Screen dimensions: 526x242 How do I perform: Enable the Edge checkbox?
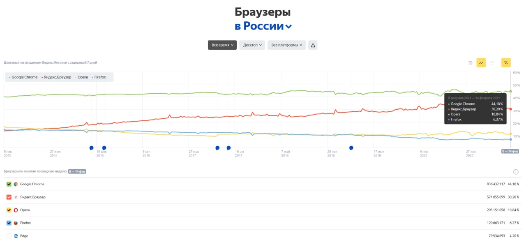tap(9, 236)
